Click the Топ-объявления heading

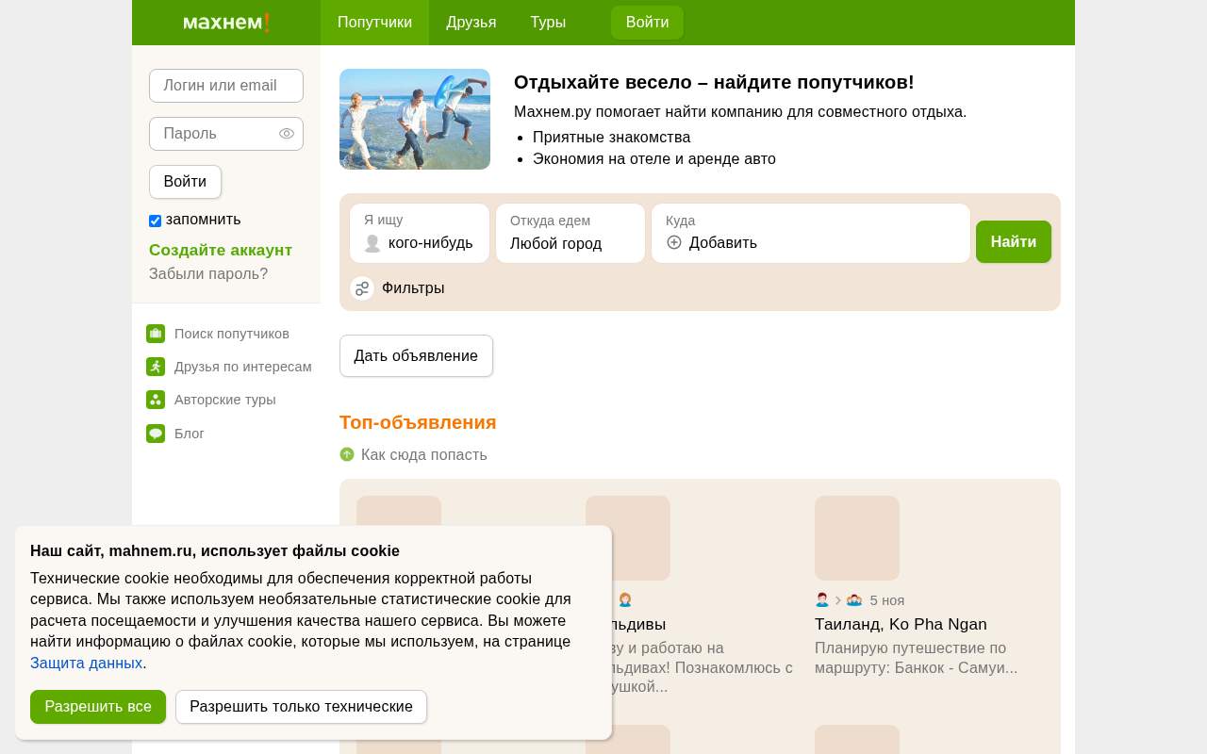pyautogui.click(x=418, y=422)
